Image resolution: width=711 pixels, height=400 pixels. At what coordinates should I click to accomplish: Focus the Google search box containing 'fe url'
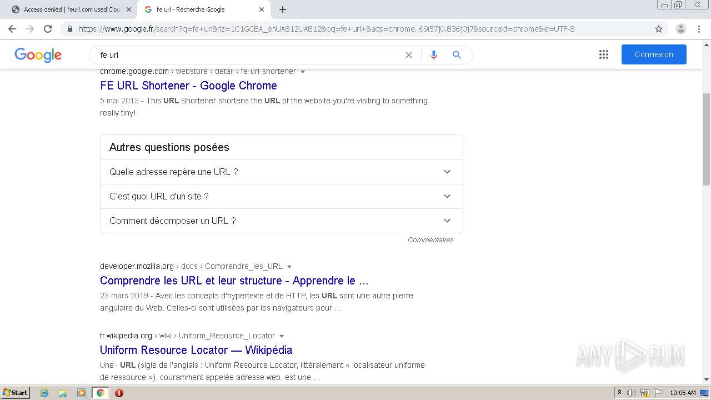(x=250, y=55)
